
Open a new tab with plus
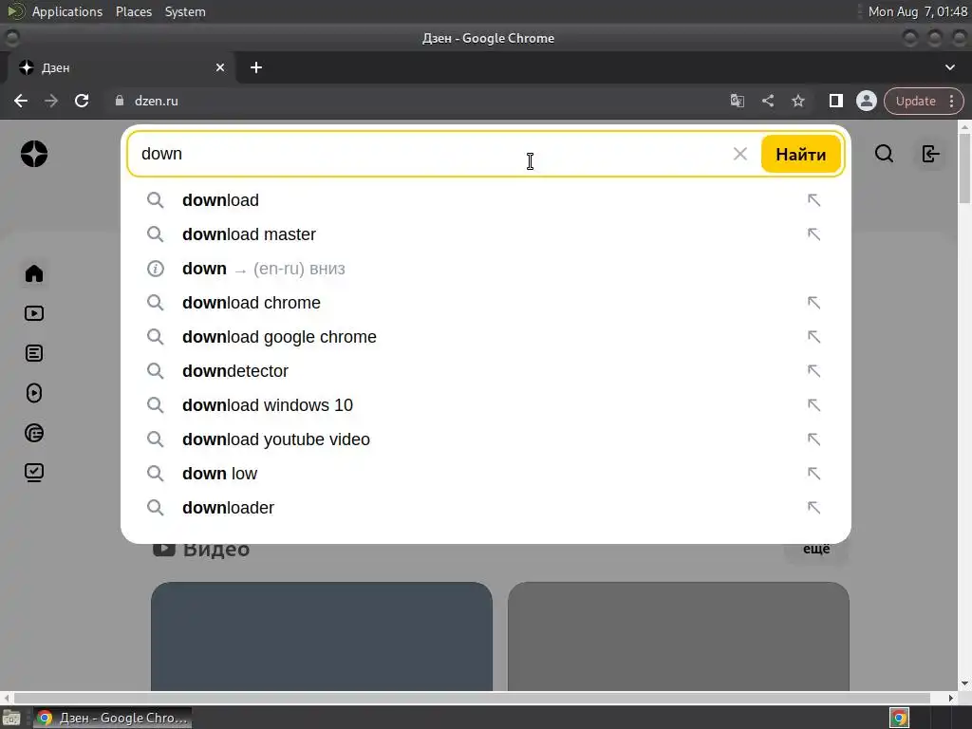point(256,67)
